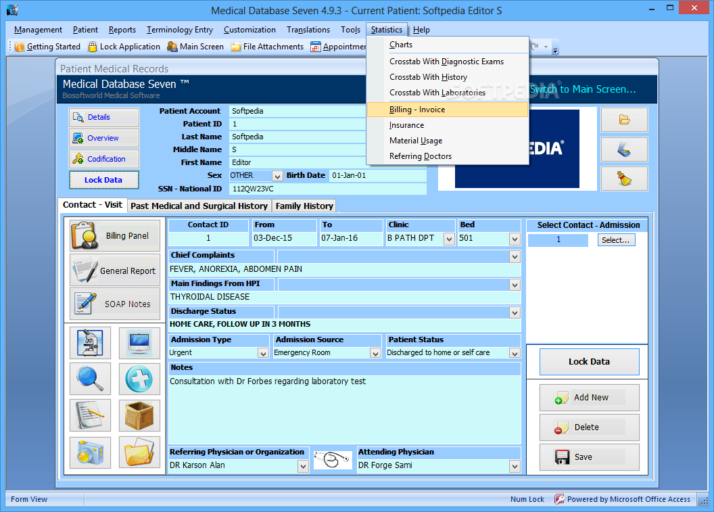Viewport: 714px width, 512px height.
Task: Expand the Chief Complaints dropdown
Action: point(515,256)
